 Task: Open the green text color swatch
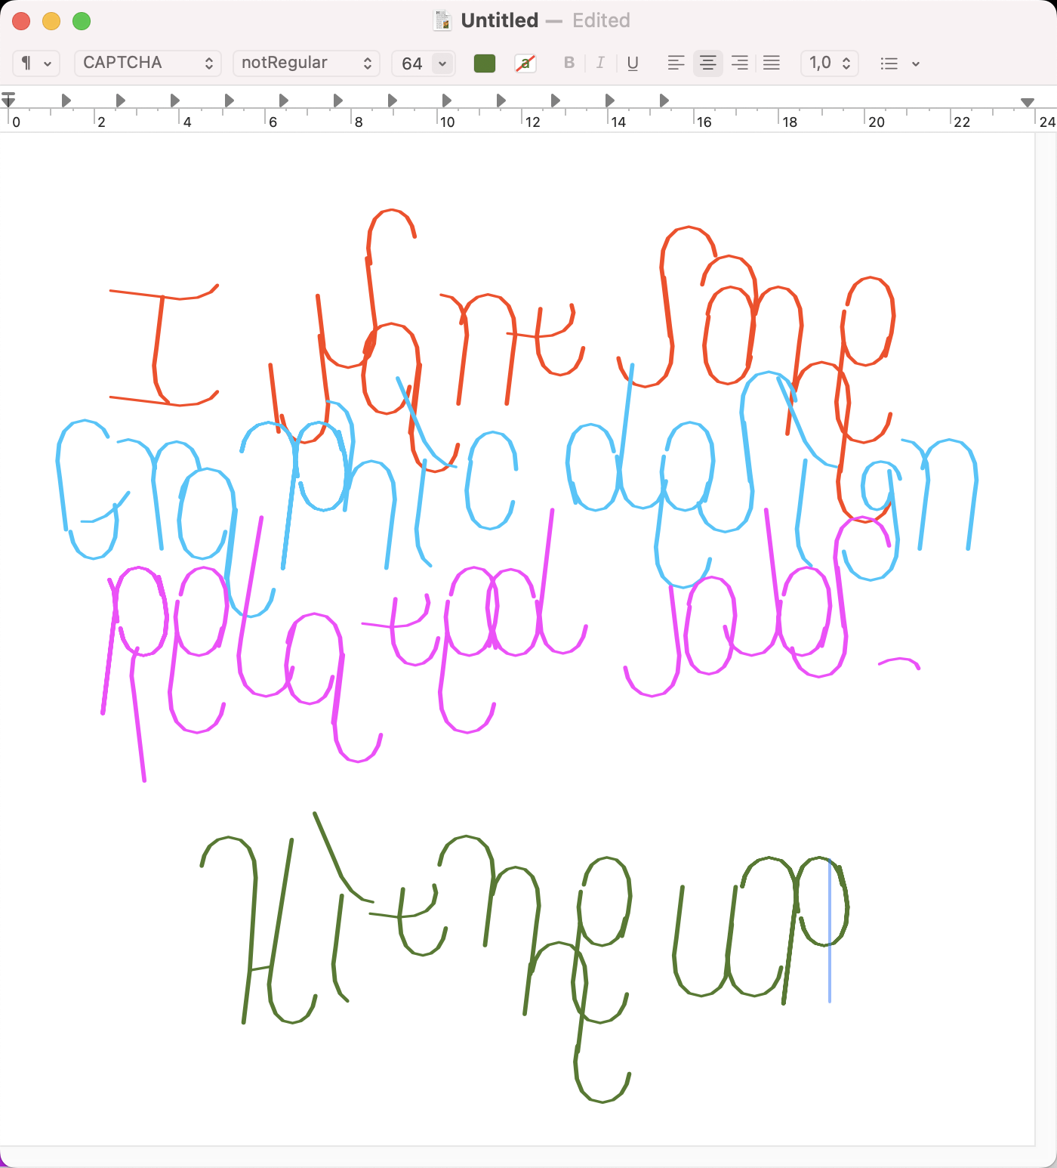coord(485,63)
